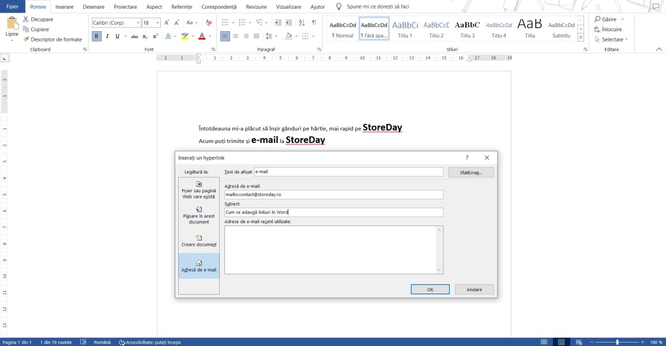The width and height of the screenshot is (666, 346).
Task: Open bullet list icon
Action: tap(225, 23)
